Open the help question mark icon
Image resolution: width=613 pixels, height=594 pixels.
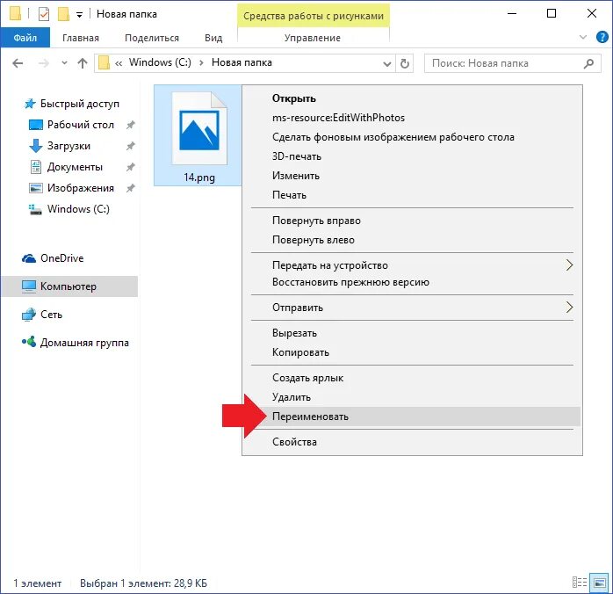coord(602,37)
